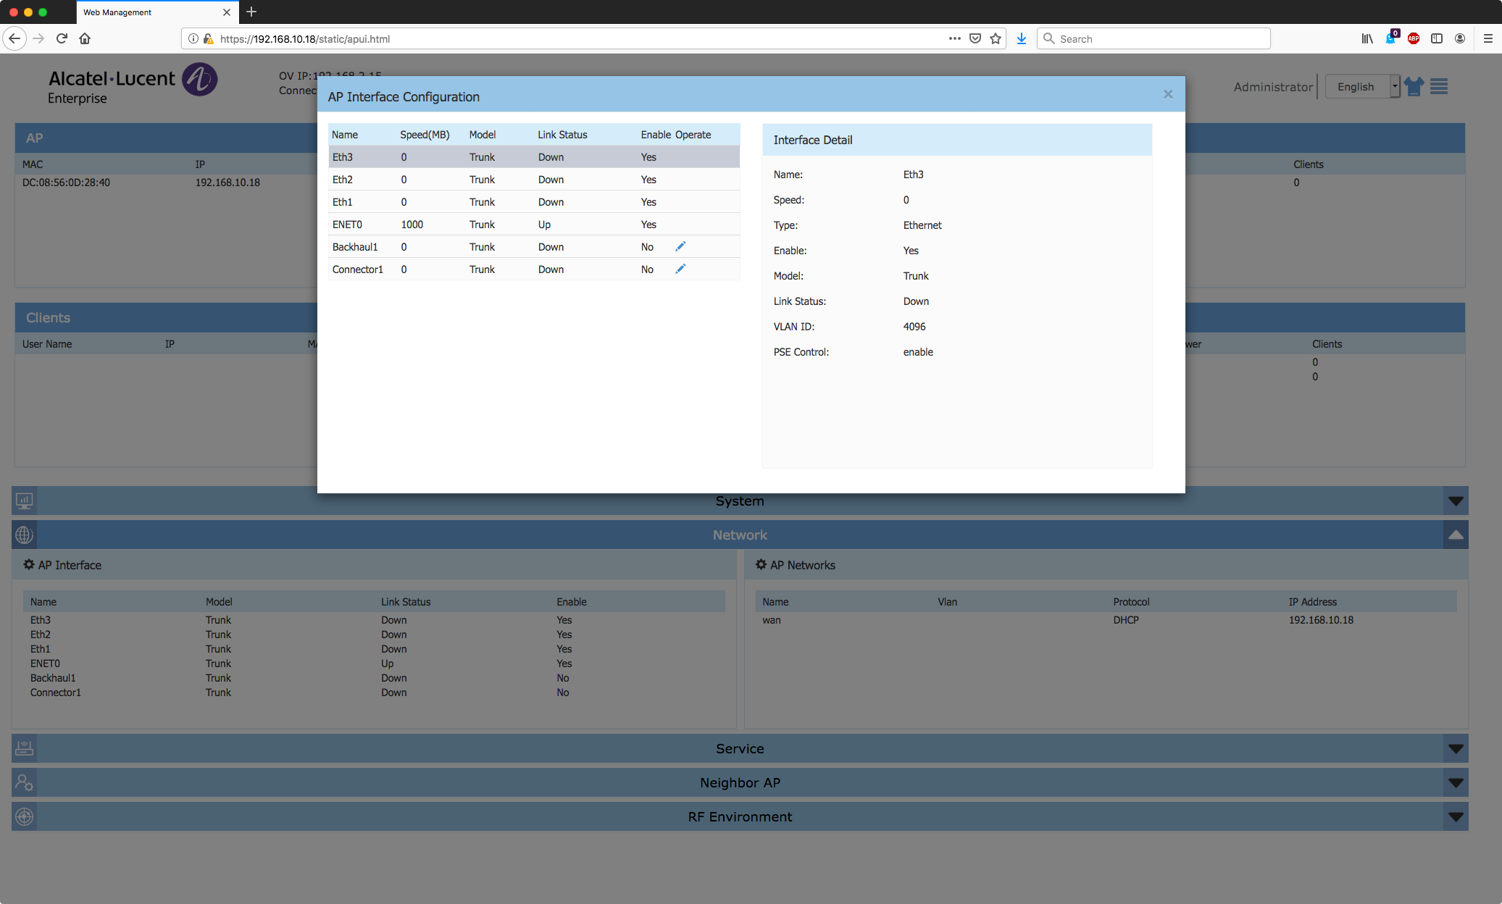Open the Firefox Library icon
Viewport: 1502px width, 904px height.
click(x=1367, y=39)
